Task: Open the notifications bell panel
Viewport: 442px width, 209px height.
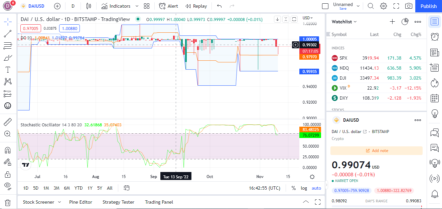Action: point(435,194)
